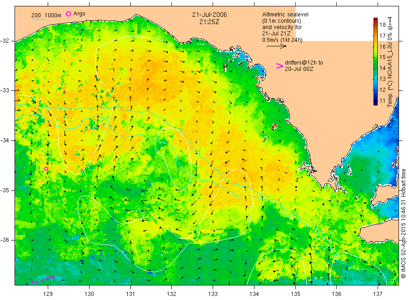The width and height of the screenshot is (409, 300).
Task: Click the -35 latitude axis label
Action: click(x=5, y=190)
